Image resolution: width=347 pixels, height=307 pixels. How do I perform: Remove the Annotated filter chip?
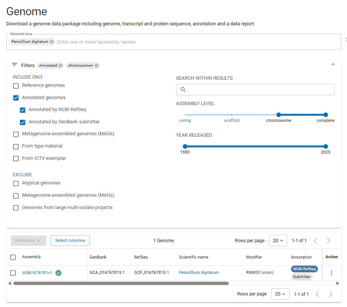pos(60,66)
